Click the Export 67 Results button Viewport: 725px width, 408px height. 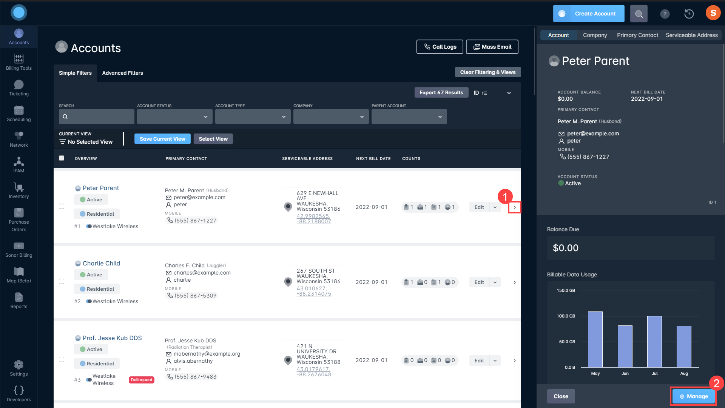[441, 92]
